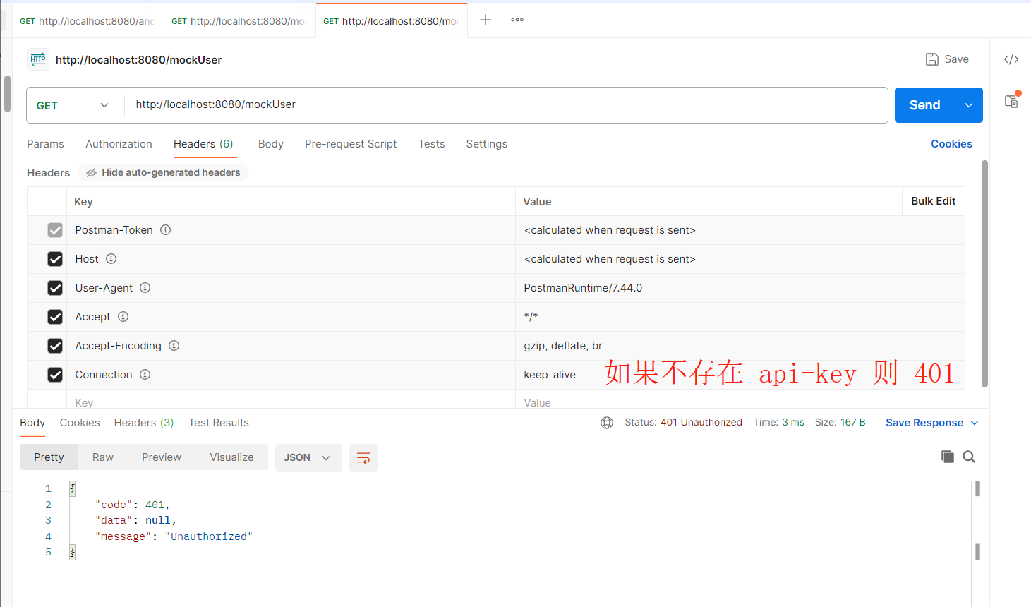
Task: Switch to the Authorization tab
Action: pos(119,144)
